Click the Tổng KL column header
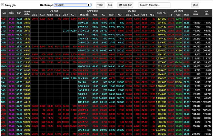This screenshot has width=213, height=137. (161, 13)
